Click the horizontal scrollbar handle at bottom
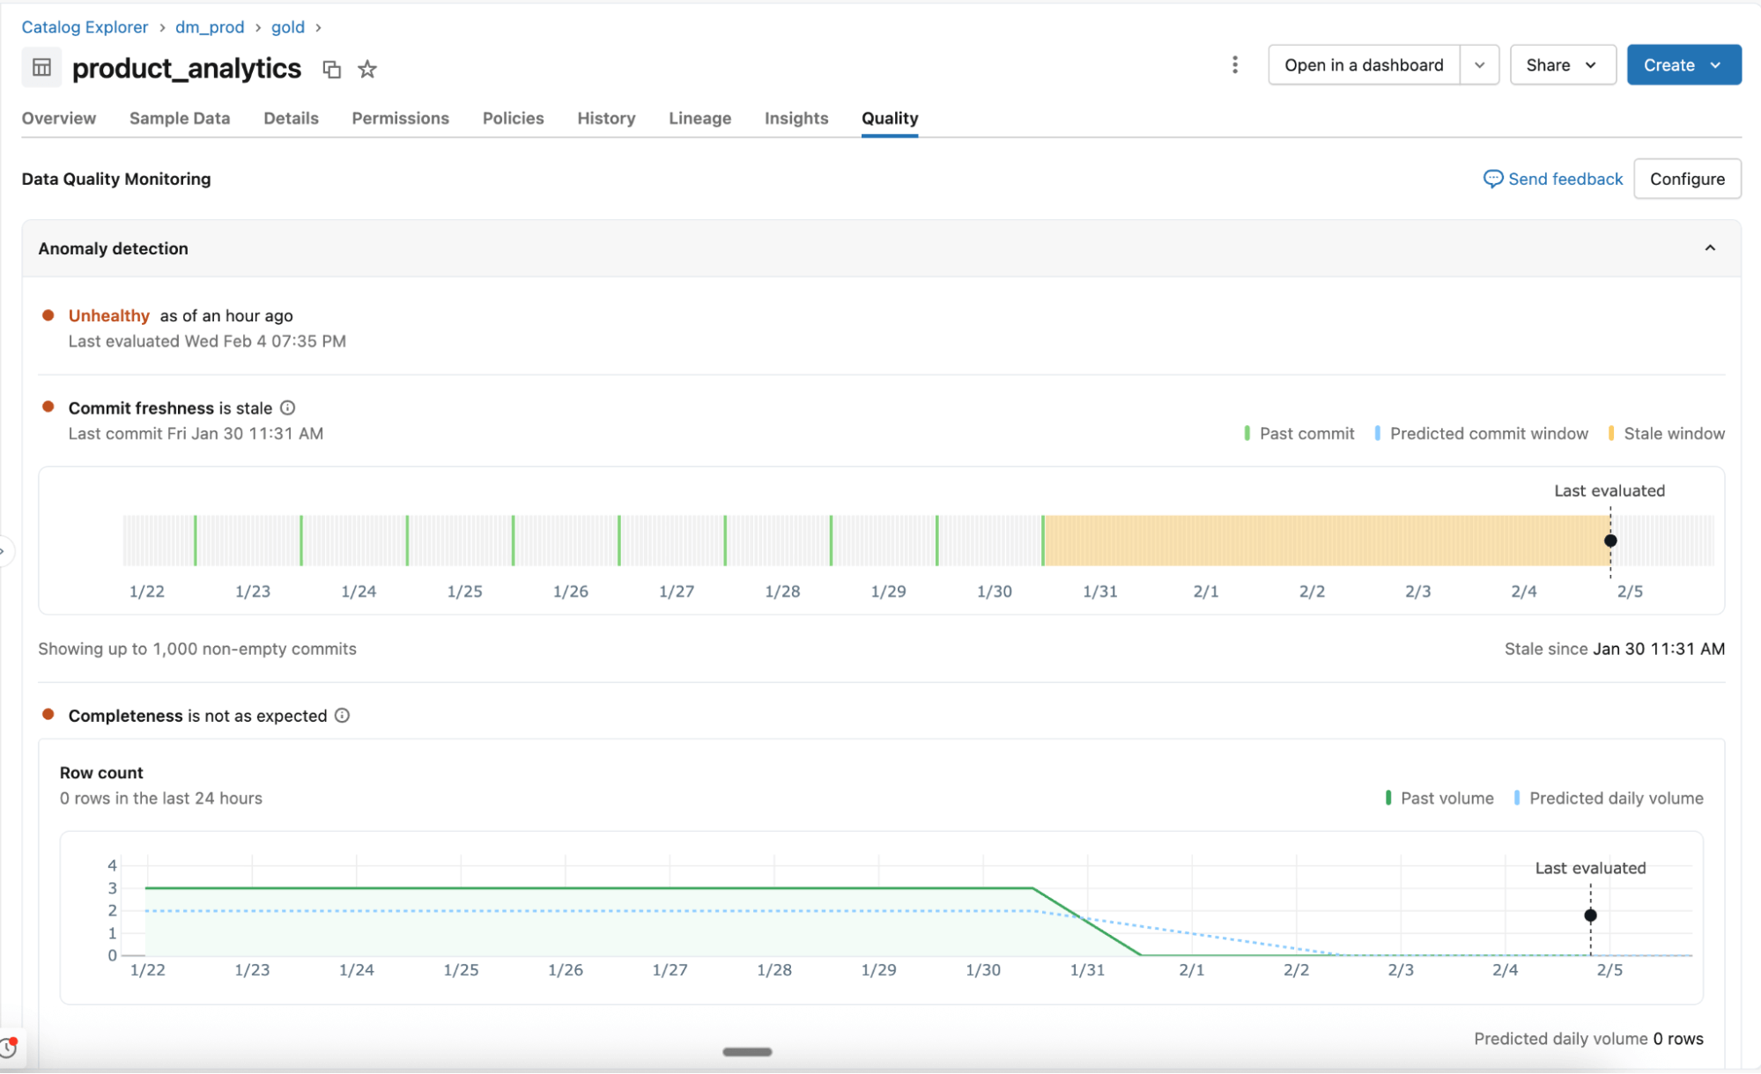This screenshot has height=1074, width=1761. click(x=747, y=1052)
